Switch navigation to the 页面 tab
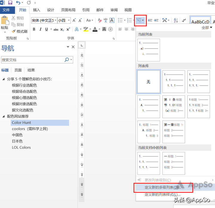Viewport: 215px width, 208px height. [18, 70]
